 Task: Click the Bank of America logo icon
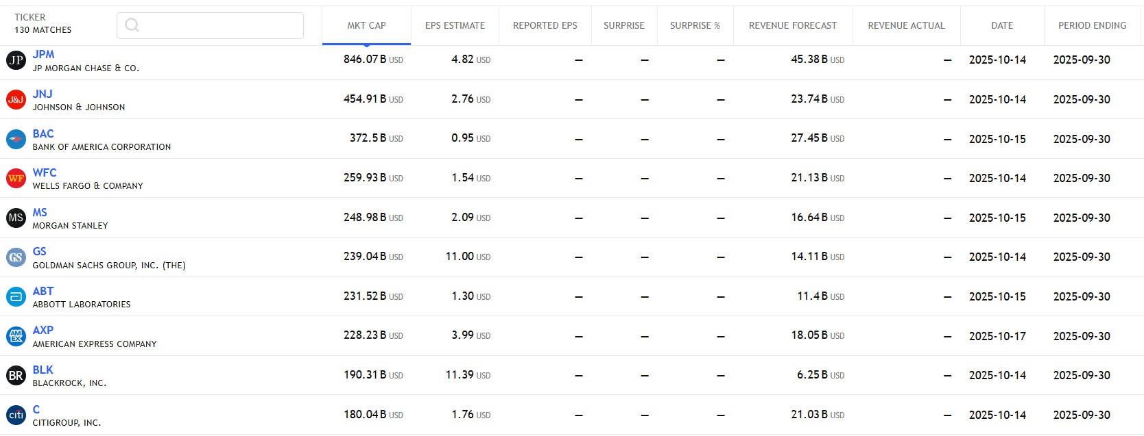click(16, 140)
